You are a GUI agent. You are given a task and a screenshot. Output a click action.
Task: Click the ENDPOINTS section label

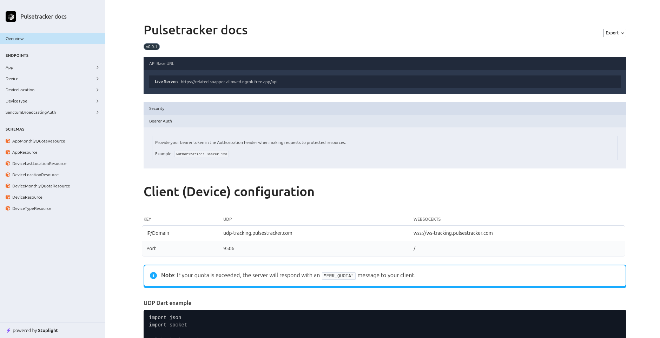[17, 55]
